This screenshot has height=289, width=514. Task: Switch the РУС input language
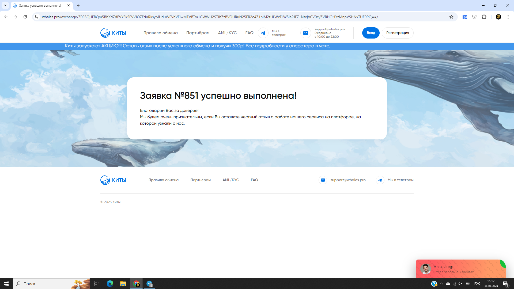477,284
